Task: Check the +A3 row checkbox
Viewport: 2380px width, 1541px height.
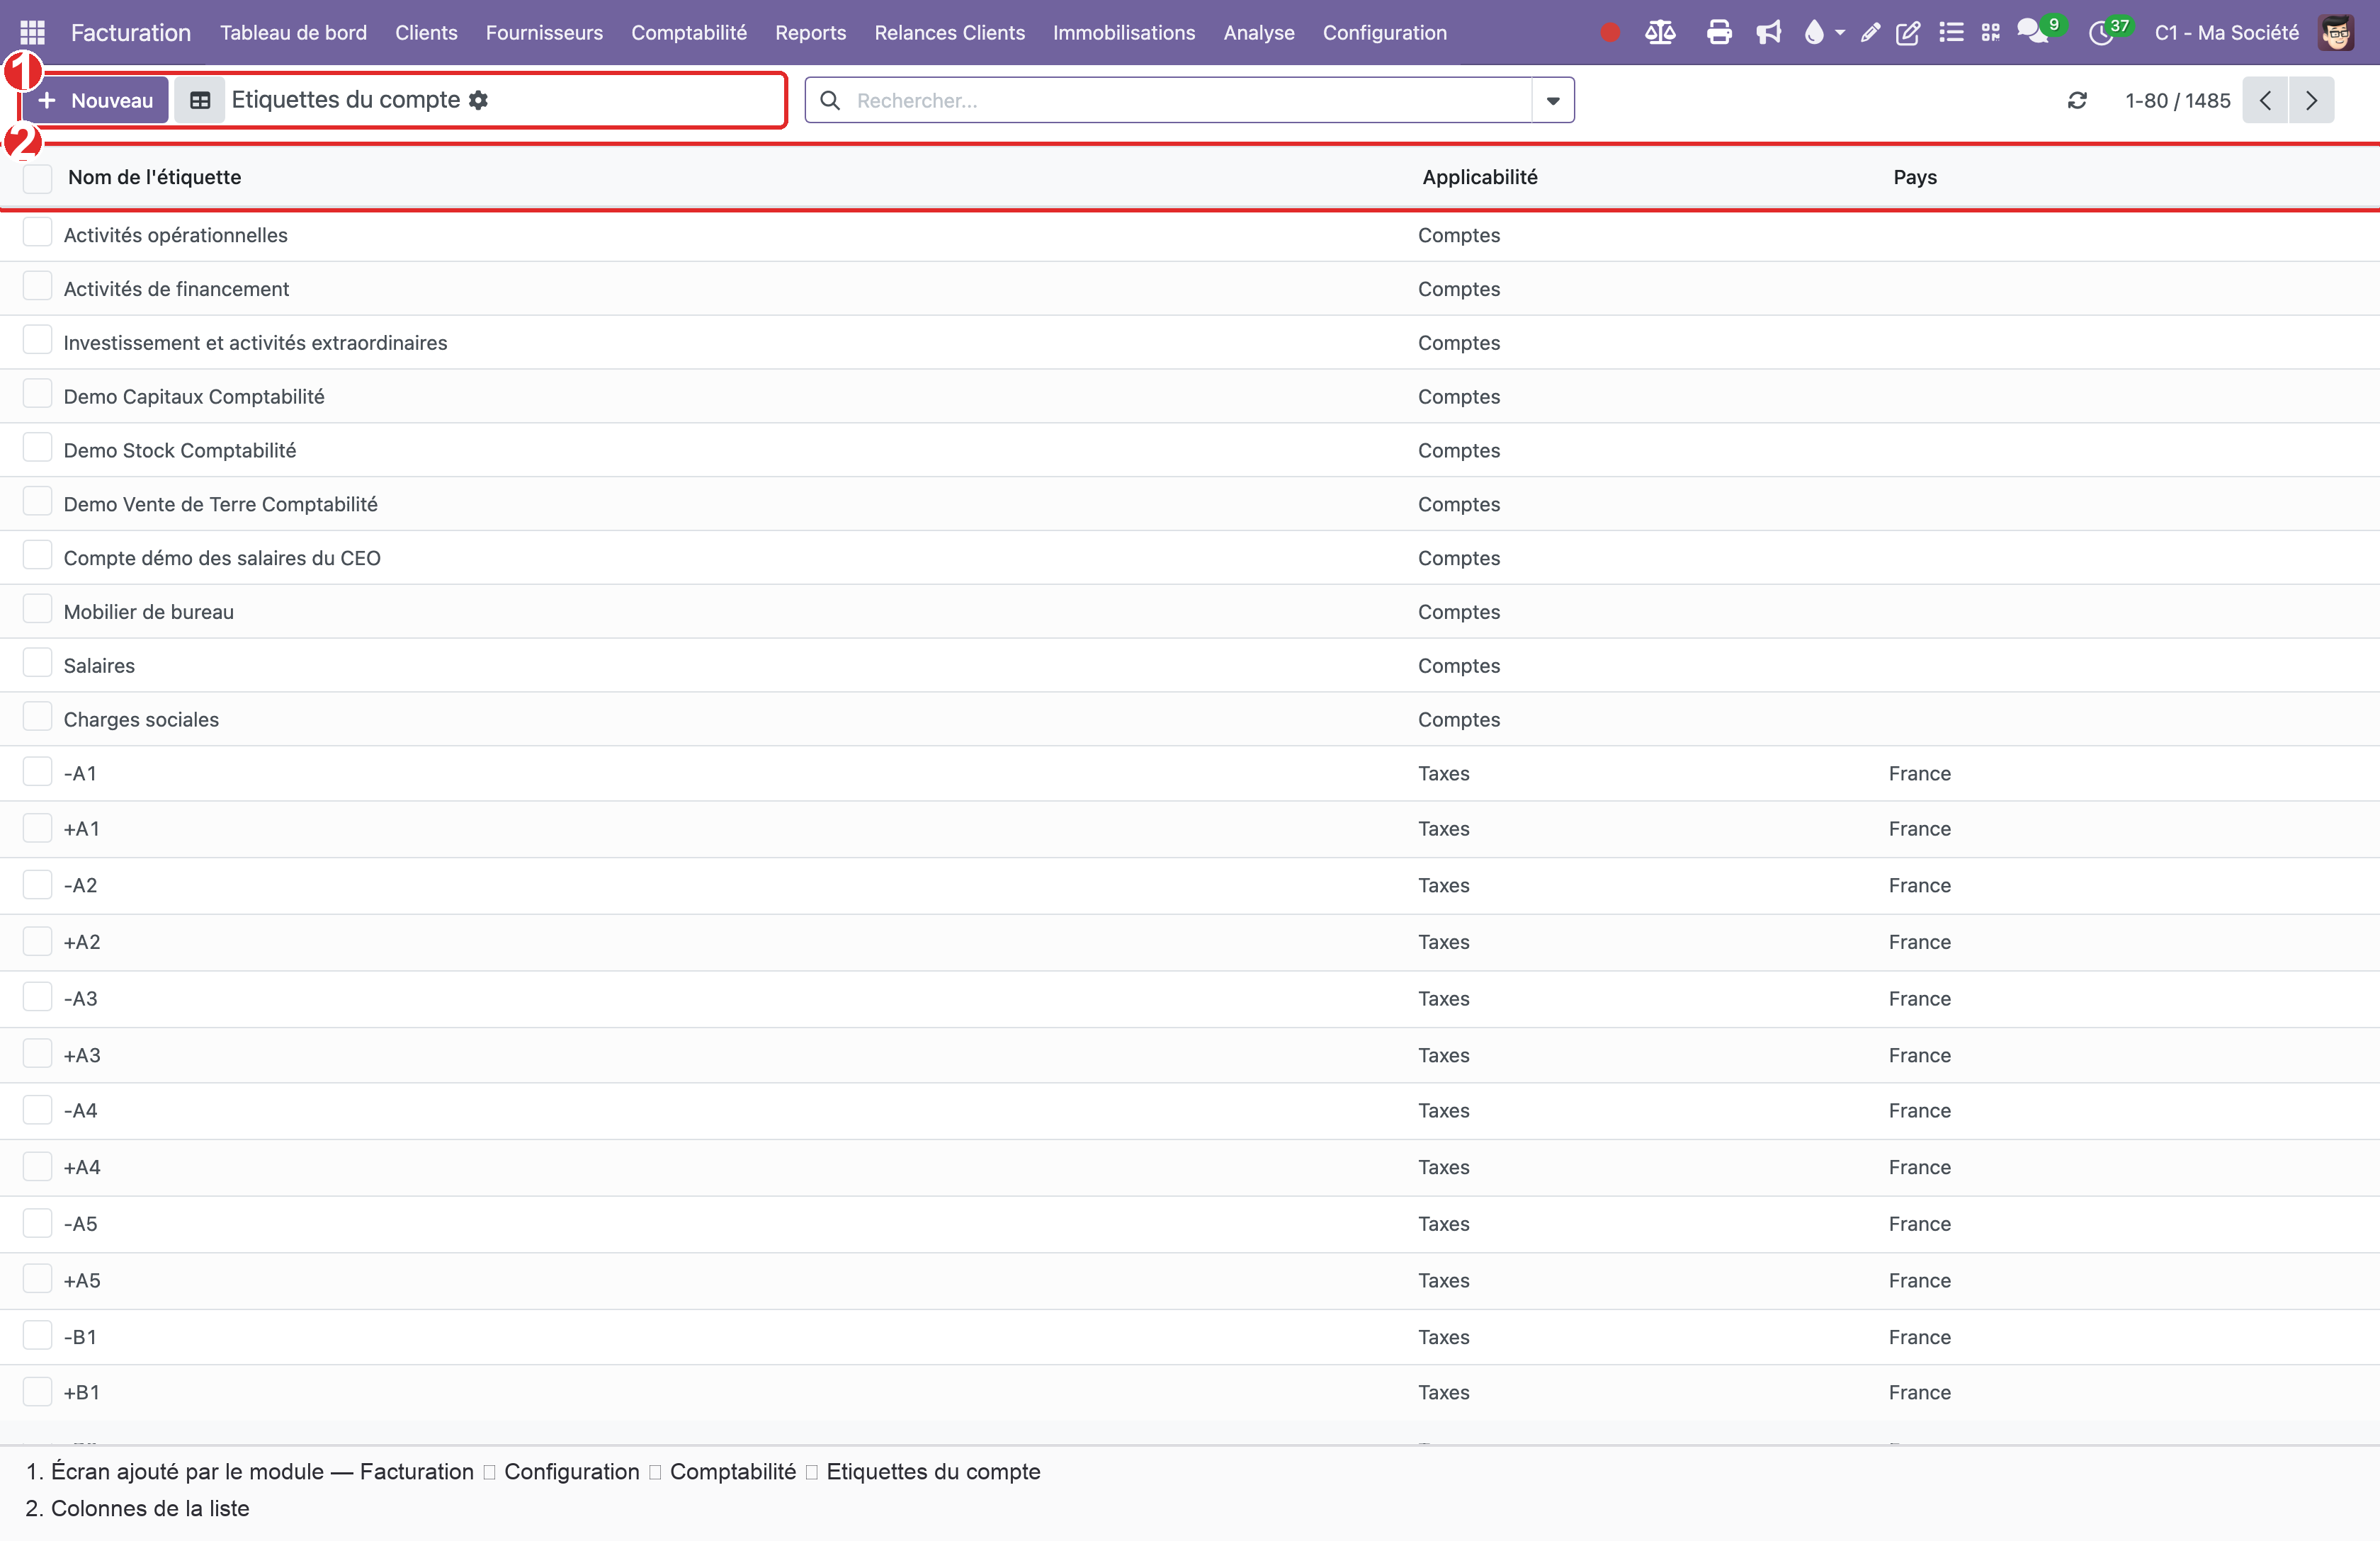Action: [x=38, y=1053]
